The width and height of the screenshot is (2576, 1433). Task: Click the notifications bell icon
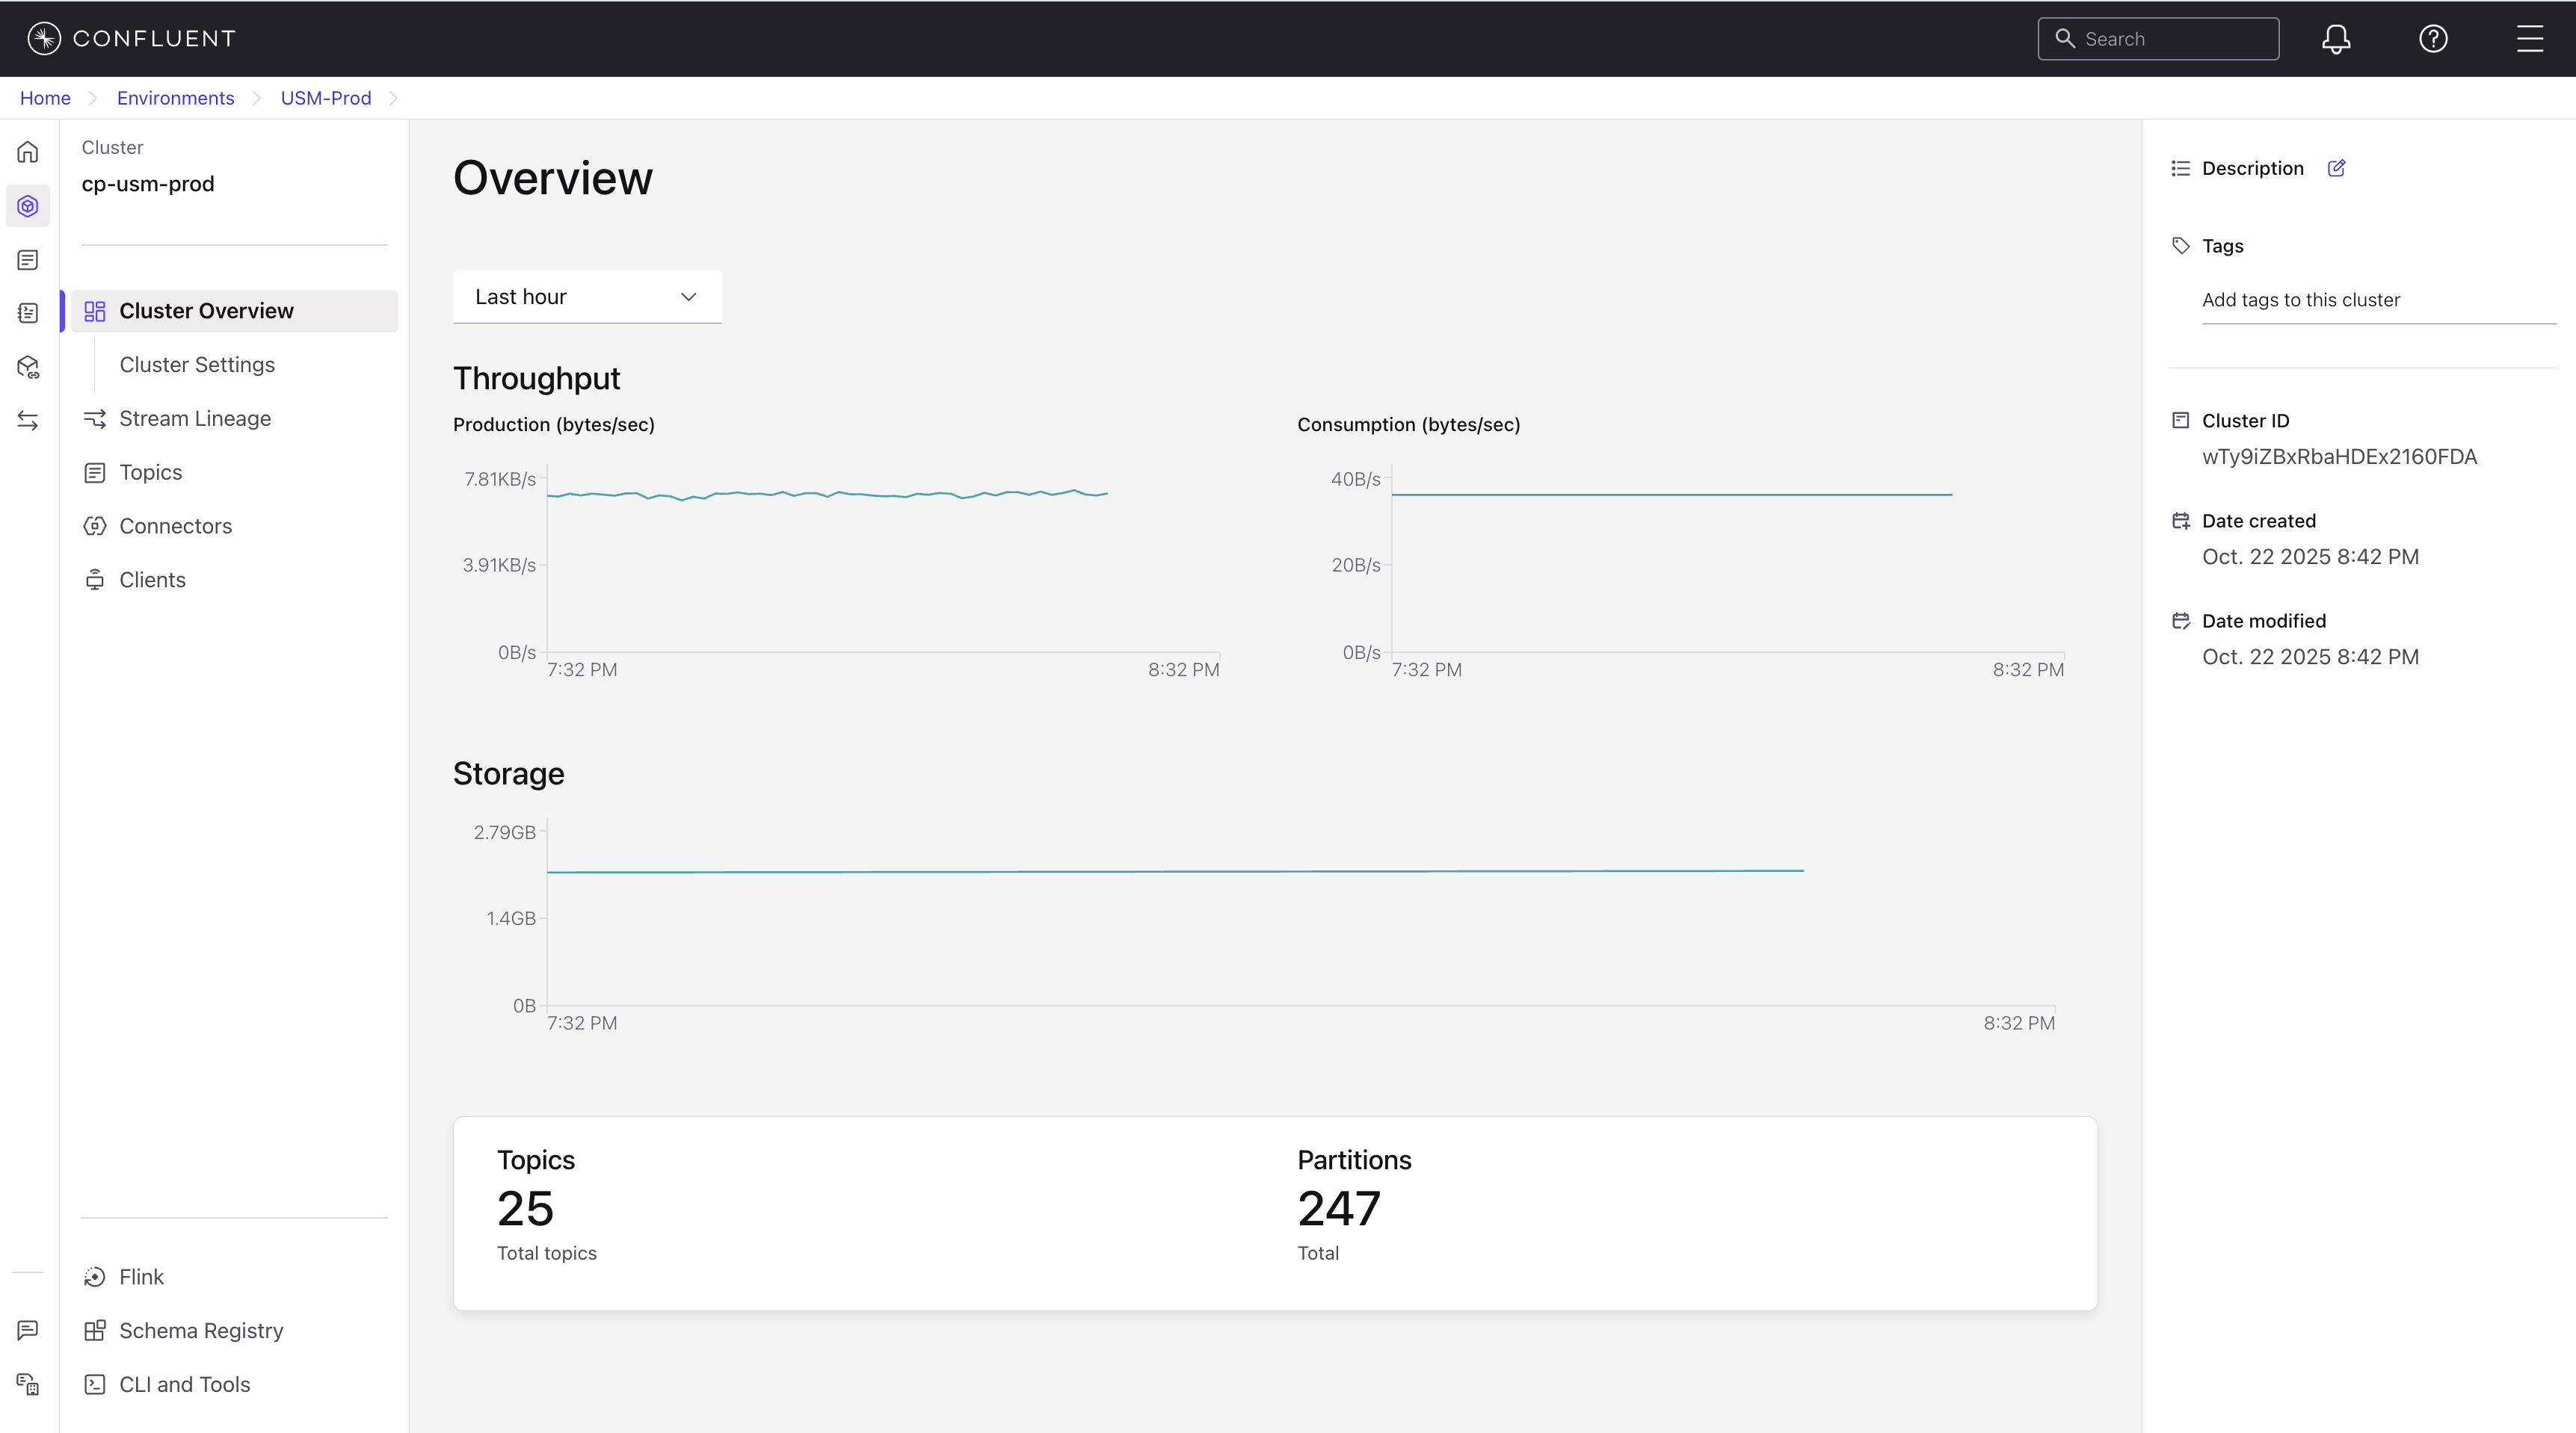click(2335, 39)
